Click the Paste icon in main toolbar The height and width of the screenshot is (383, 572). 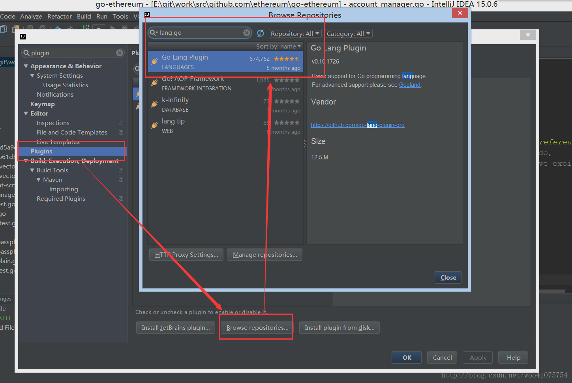pos(16,28)
